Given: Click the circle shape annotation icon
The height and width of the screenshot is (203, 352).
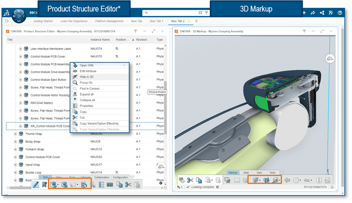Looking at the screenshot, I should click(296, 180).
